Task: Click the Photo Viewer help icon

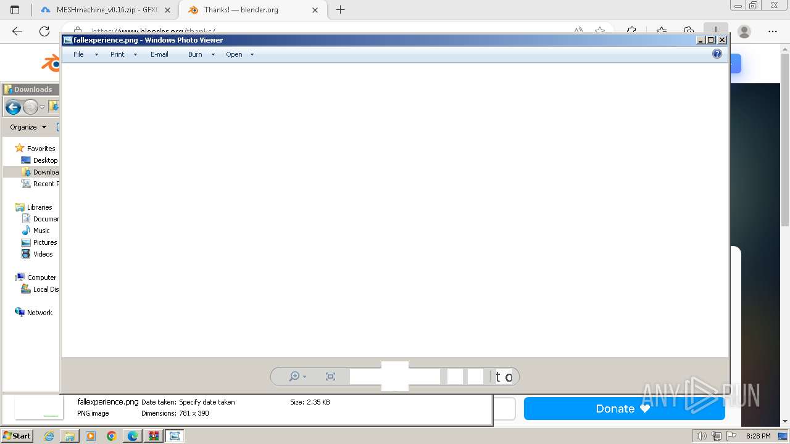Action: click(x=717, y=54)
